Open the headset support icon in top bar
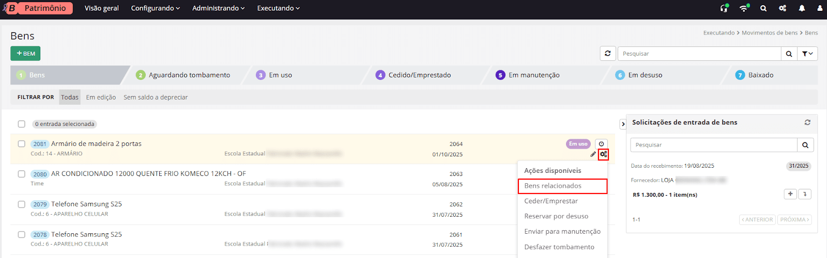This screenshot has height=258, width=827. point(724,8)
